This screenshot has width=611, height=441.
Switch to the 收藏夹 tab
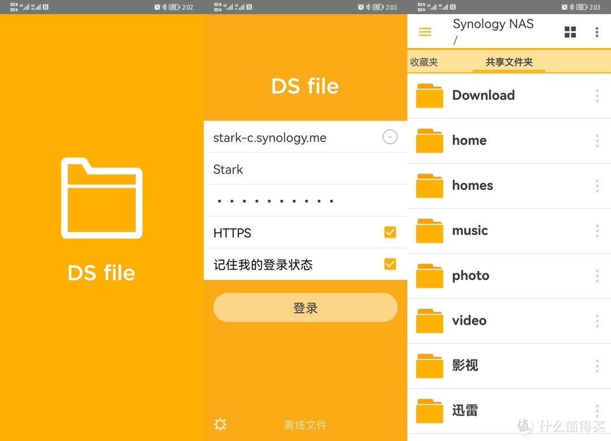click(424, 62)
